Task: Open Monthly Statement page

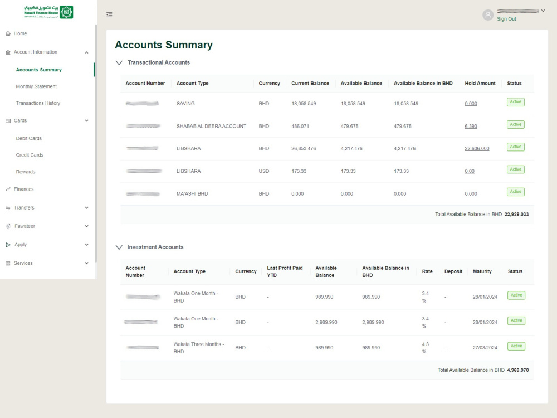Action: (x=36, y=86)
